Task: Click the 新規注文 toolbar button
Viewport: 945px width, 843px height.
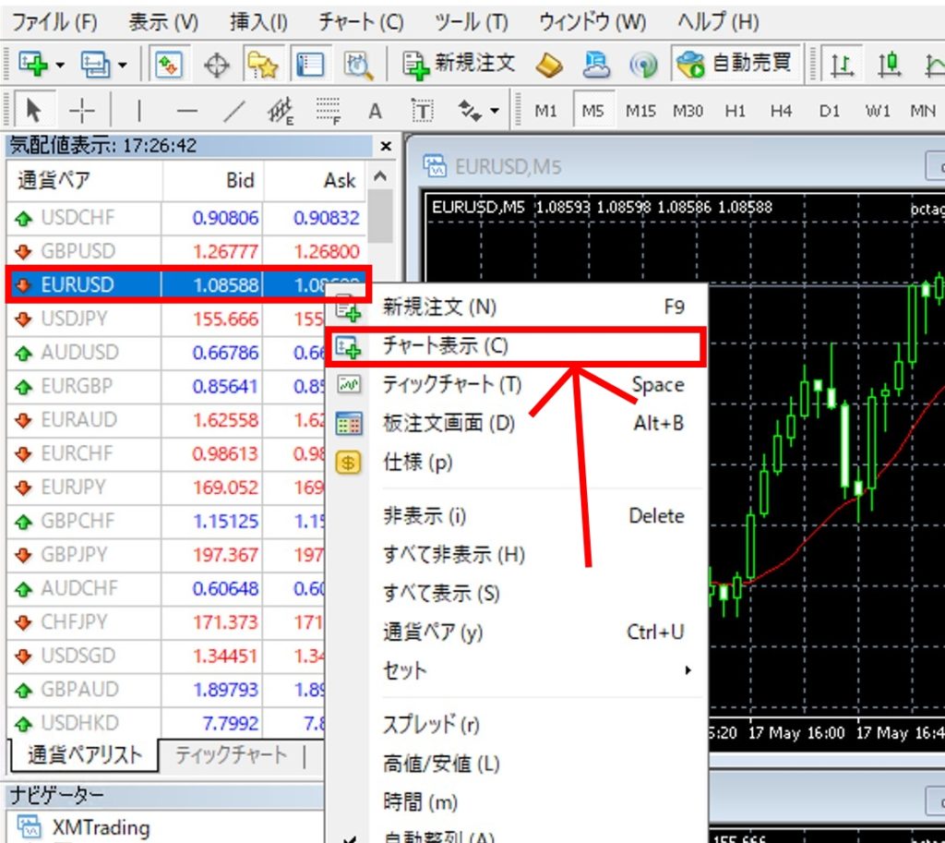Action: point(461,64)
